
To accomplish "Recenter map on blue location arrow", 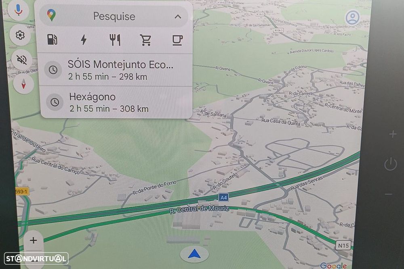I will pyautogui.click(x=194, y=254).
